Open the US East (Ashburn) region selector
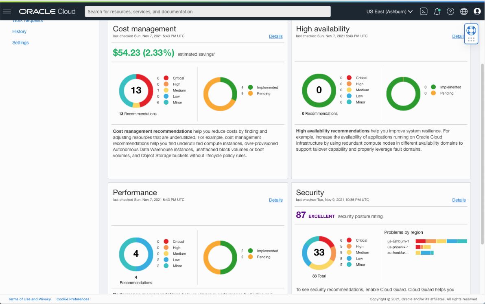 [x=389, y=11]
